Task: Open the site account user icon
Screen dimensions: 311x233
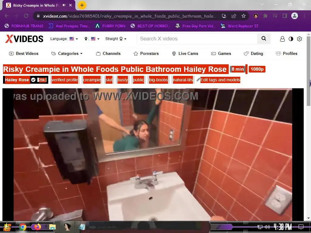Action: (282, 39)
